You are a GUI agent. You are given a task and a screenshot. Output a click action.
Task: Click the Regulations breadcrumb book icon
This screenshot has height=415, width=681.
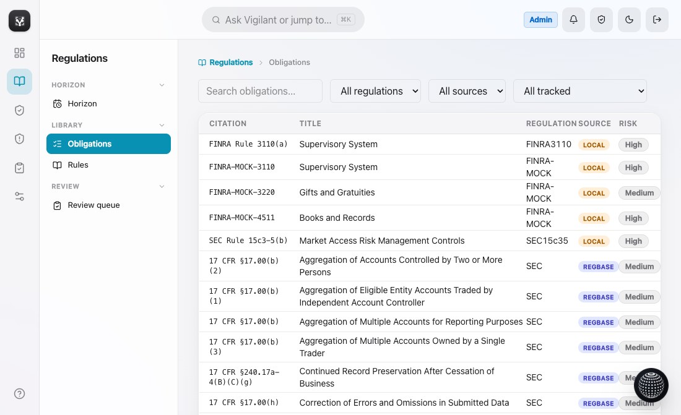pos(202,62)
